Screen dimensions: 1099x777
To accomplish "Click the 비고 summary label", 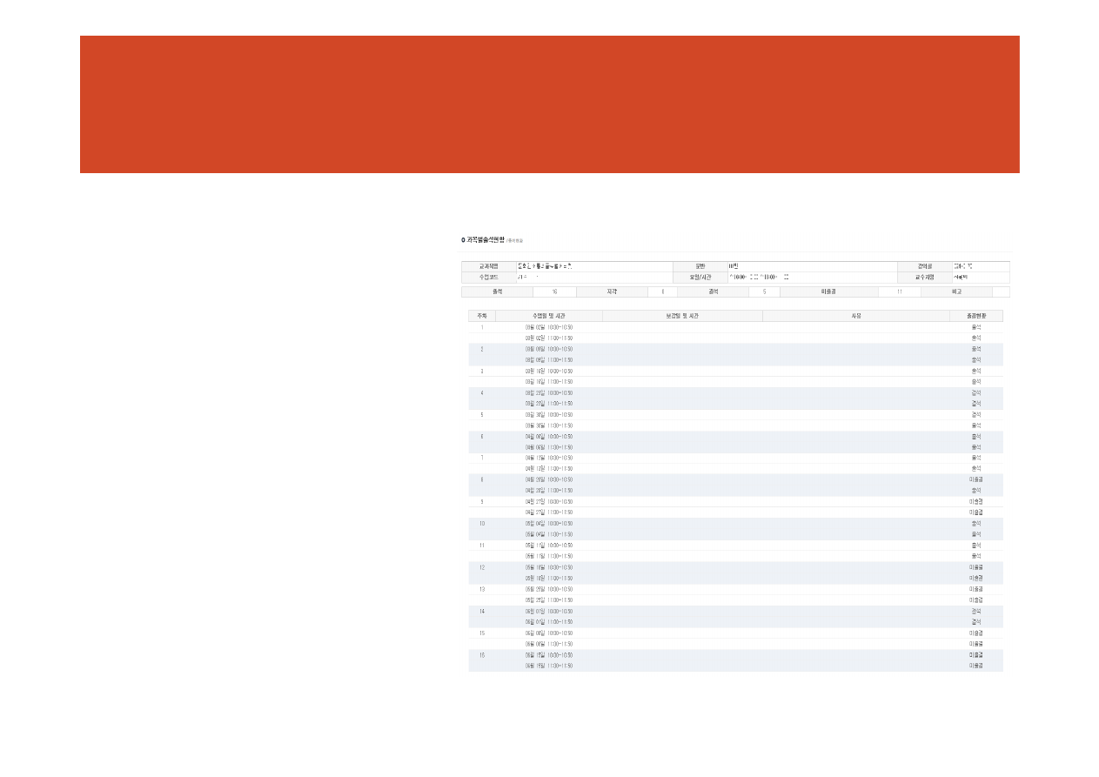I will click(956, 292).
